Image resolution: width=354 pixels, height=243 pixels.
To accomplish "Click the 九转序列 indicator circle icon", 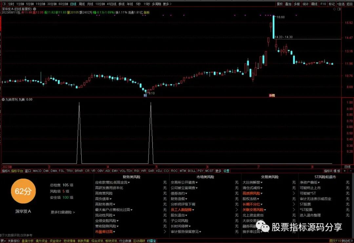I will pos(3,99).
